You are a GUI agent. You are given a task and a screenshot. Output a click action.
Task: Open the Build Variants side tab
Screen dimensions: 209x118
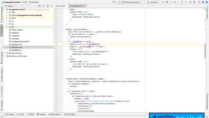[x=2, y=58]
